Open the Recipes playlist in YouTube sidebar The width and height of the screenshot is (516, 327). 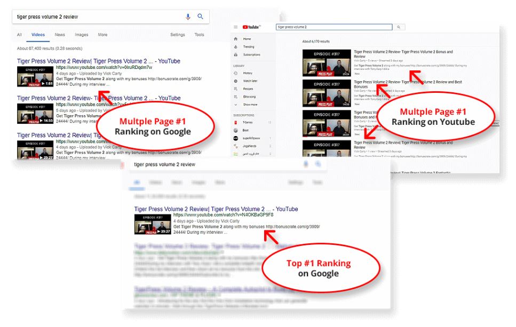tap(248, 89)
